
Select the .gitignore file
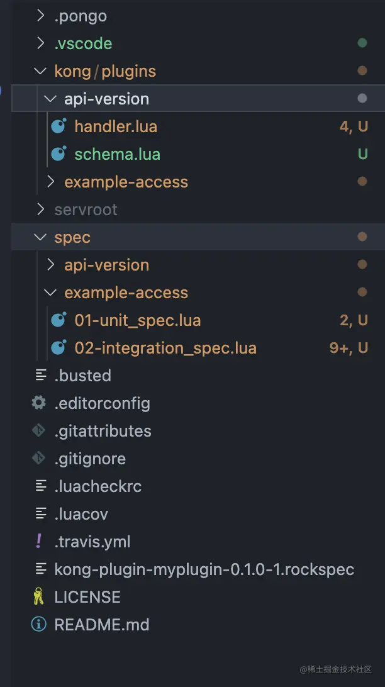[x=90, y=459]
